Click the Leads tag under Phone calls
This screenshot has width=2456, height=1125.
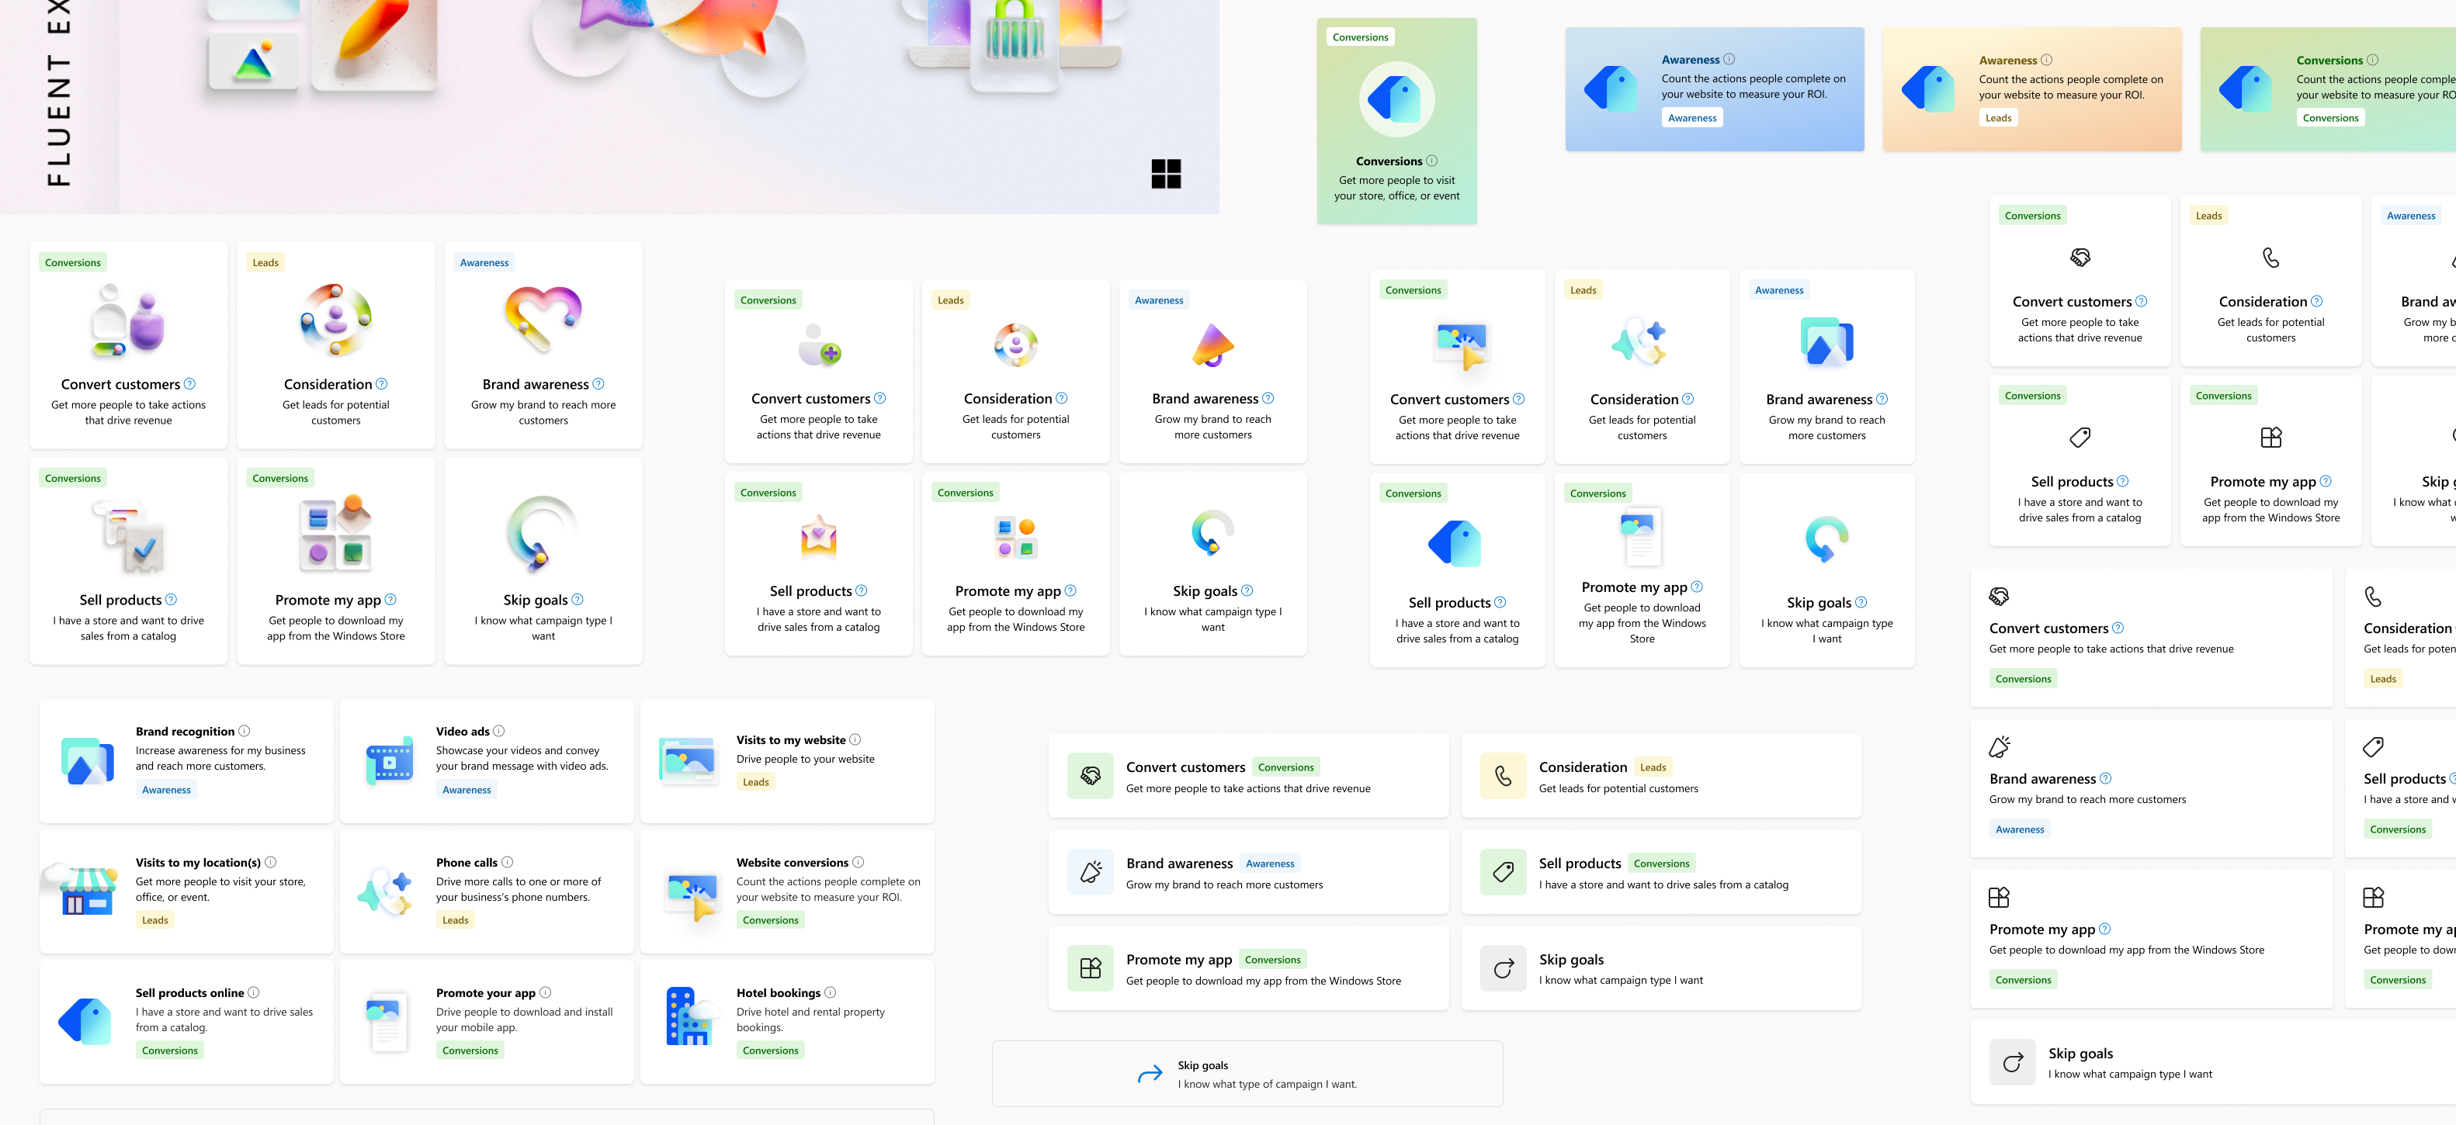pyautogui.click(x=455, y=920)
